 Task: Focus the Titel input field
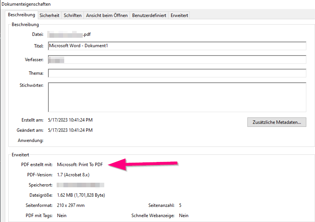(x=177, y=46)
